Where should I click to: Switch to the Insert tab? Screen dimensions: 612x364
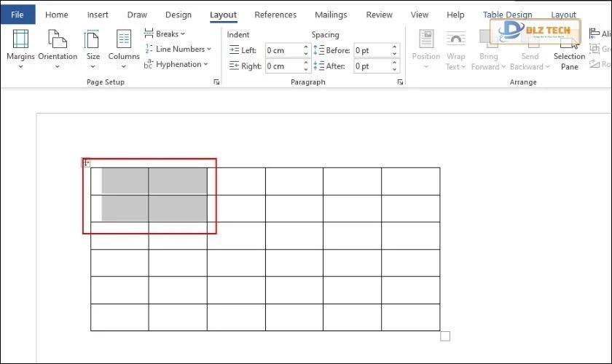tap(98, 15)
